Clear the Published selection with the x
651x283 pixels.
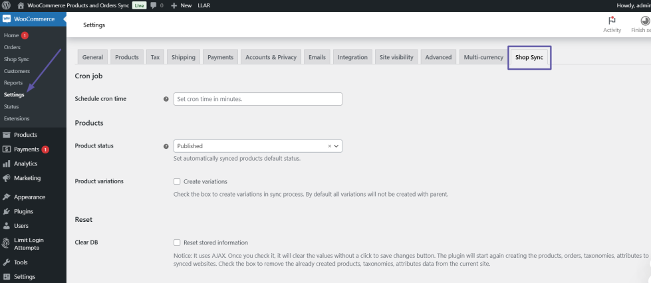pyautogui.click(x=330, y=146)
